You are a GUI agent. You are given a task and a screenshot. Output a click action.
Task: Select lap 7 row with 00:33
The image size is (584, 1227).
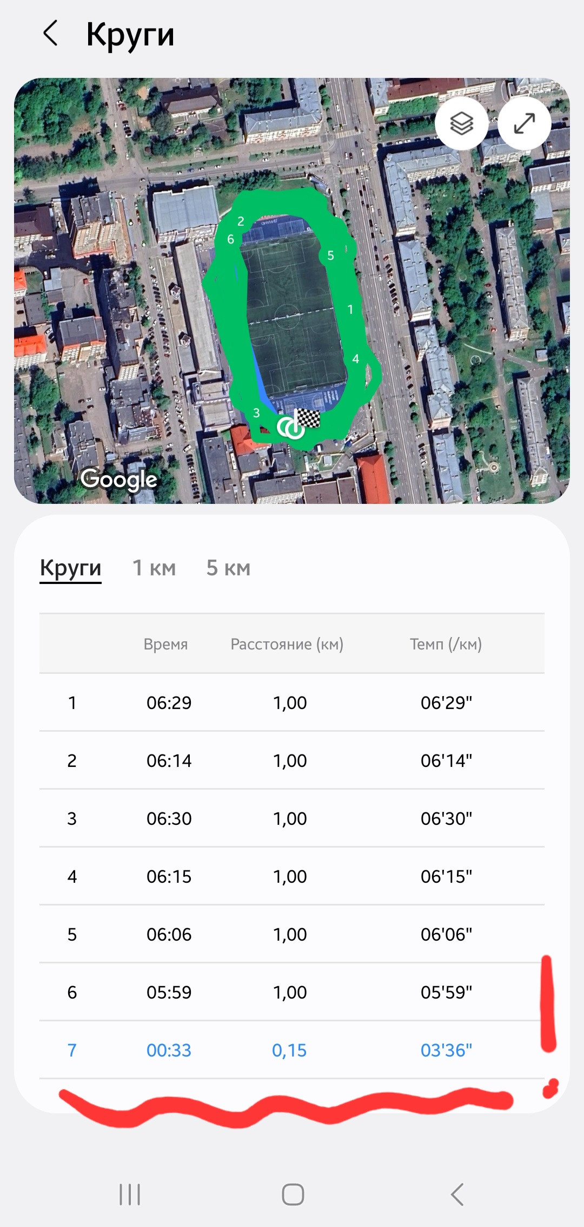coord(292,1050)
